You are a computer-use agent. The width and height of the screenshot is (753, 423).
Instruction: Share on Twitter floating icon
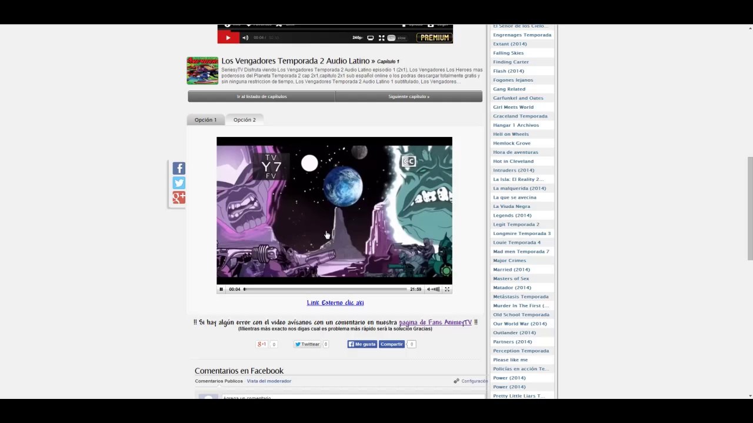(179, 183)
